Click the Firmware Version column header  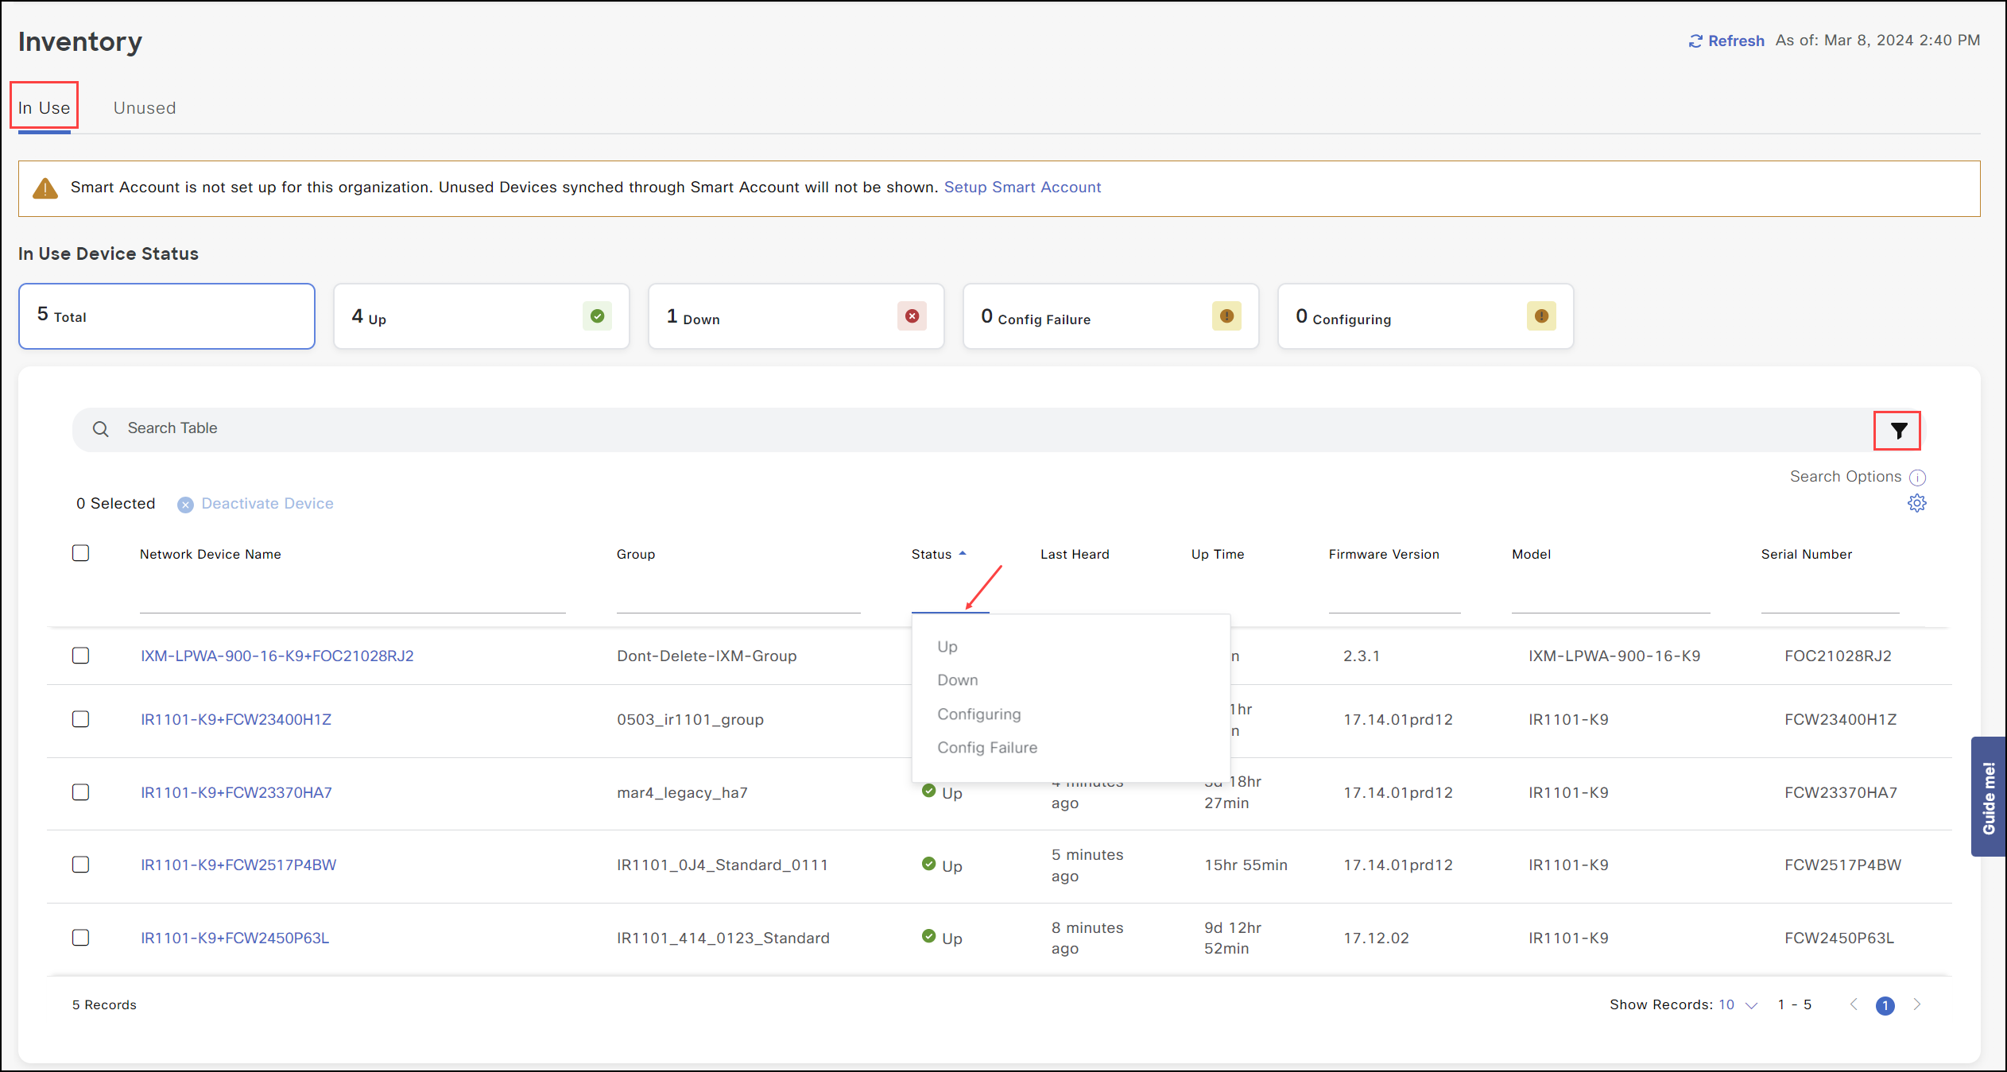[x=1384, y=554]
